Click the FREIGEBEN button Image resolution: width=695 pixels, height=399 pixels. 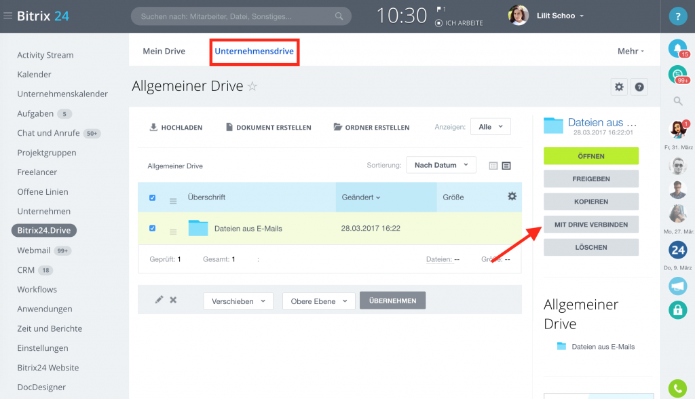click(591, 178)
